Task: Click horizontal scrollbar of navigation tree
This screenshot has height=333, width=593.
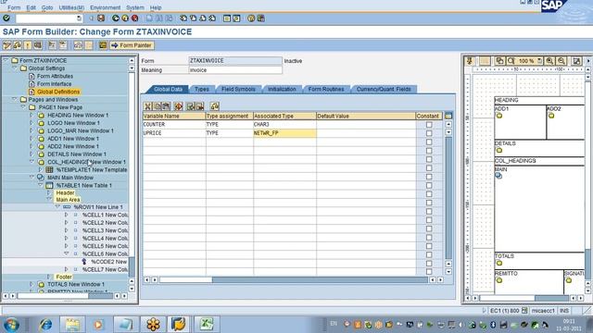Action: [x=66, y=296]
